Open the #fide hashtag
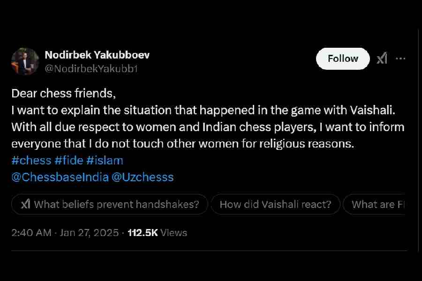This screenshot has width=422, height=281. click(x=70, y=161)
